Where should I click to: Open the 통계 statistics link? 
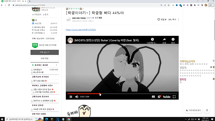pyautogui.click(x=45, y=15)
